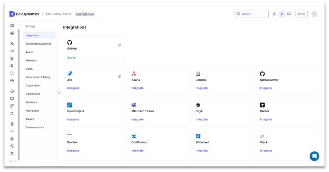Click Integrate under Asana

point(137,88)
